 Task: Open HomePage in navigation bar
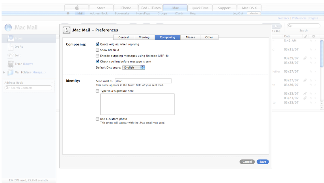tap(143, 13)
